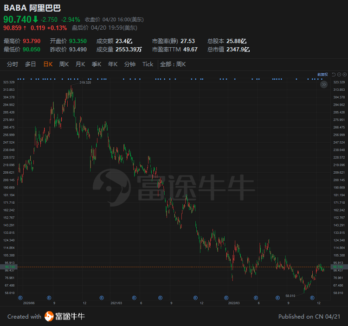Click the earliest earnings E marker beside 2020/06
The image size is (348, 326).
[x=20, y=298]
